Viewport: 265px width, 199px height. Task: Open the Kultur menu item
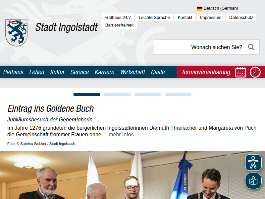click(57, 72)
